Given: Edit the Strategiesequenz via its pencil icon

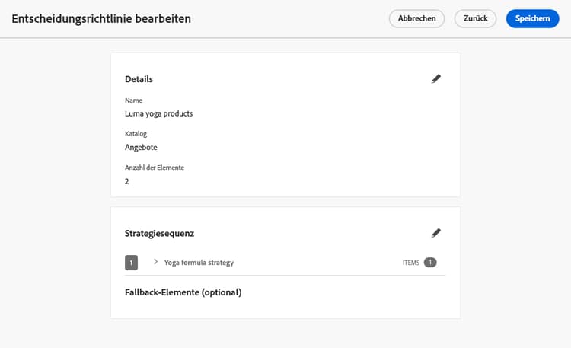Looking at the screenshot, I should click(x=435, y=233).
